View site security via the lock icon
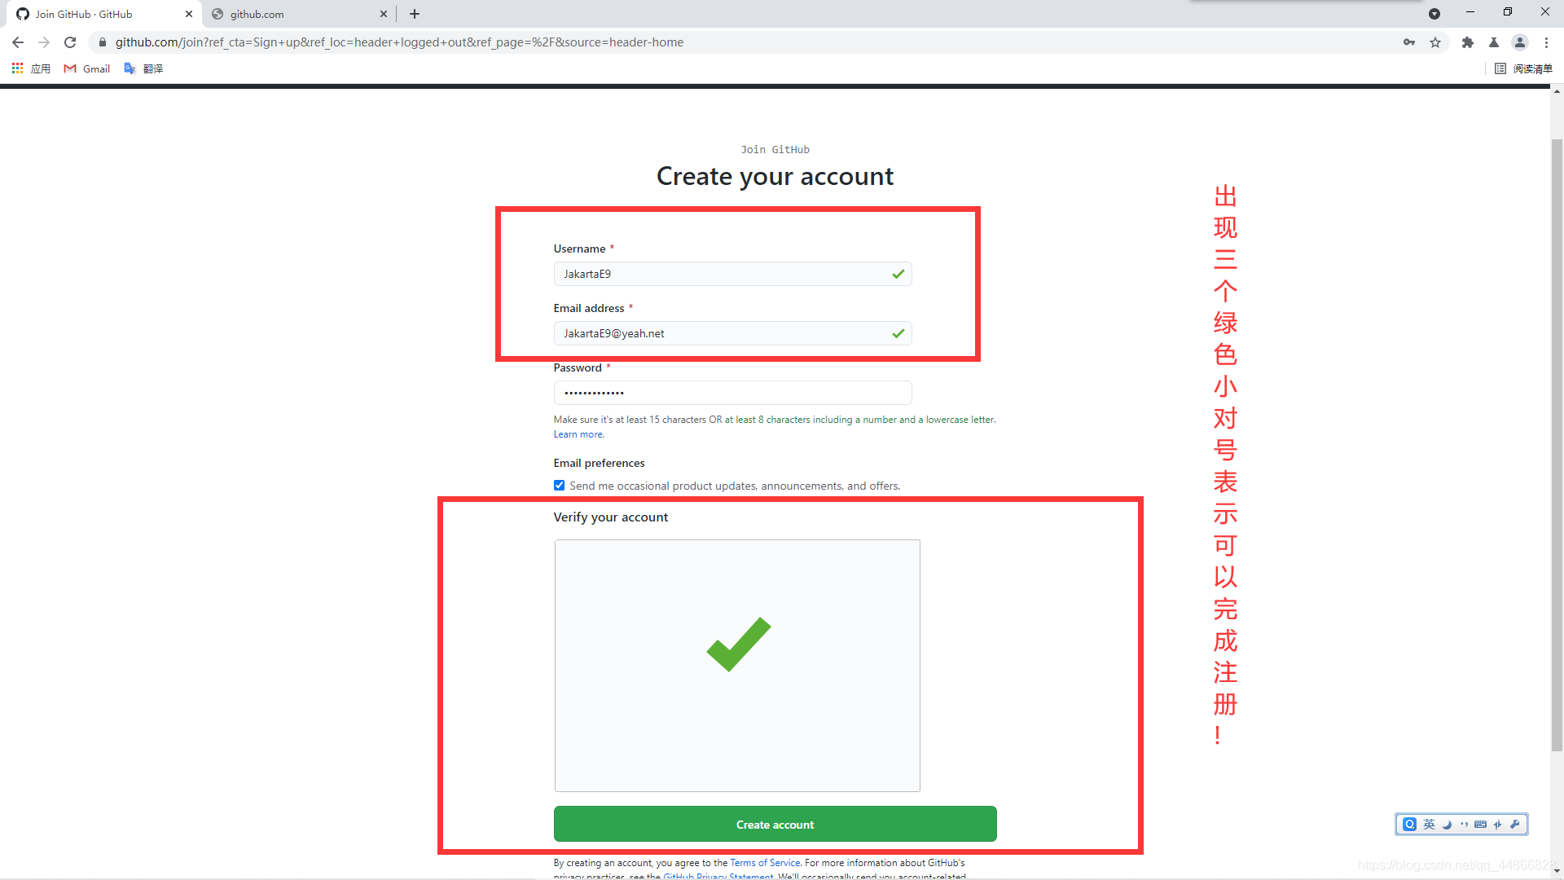The height and width of the screenshot is (880, 1564). tap(103, 42)
